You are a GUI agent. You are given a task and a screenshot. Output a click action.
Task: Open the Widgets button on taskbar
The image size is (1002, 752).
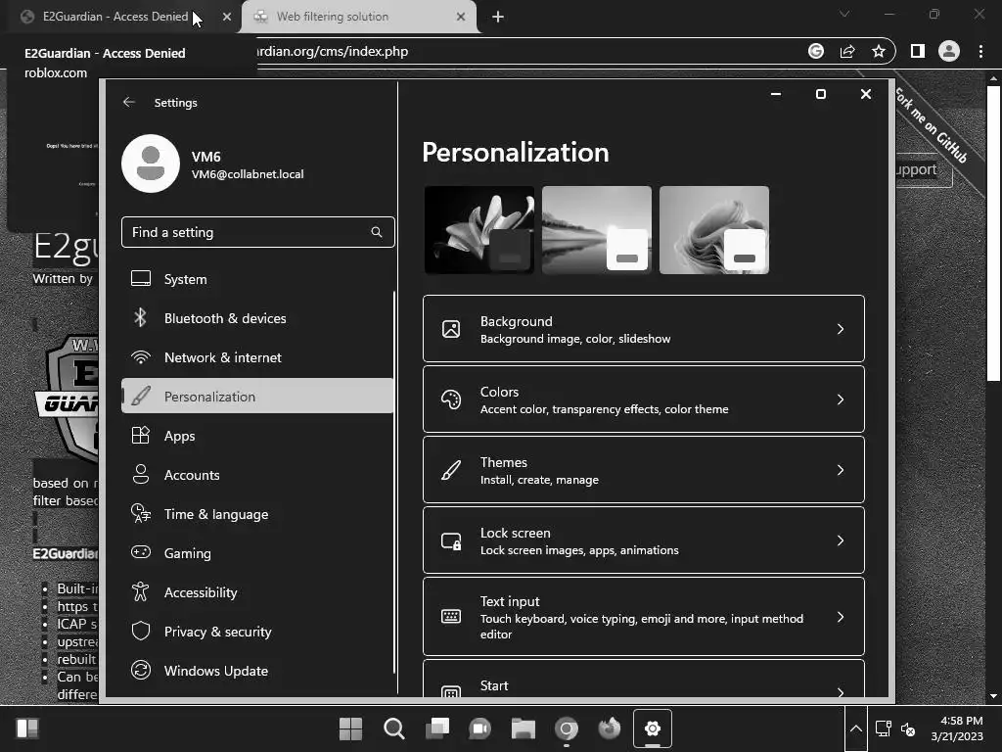point(27,728)
